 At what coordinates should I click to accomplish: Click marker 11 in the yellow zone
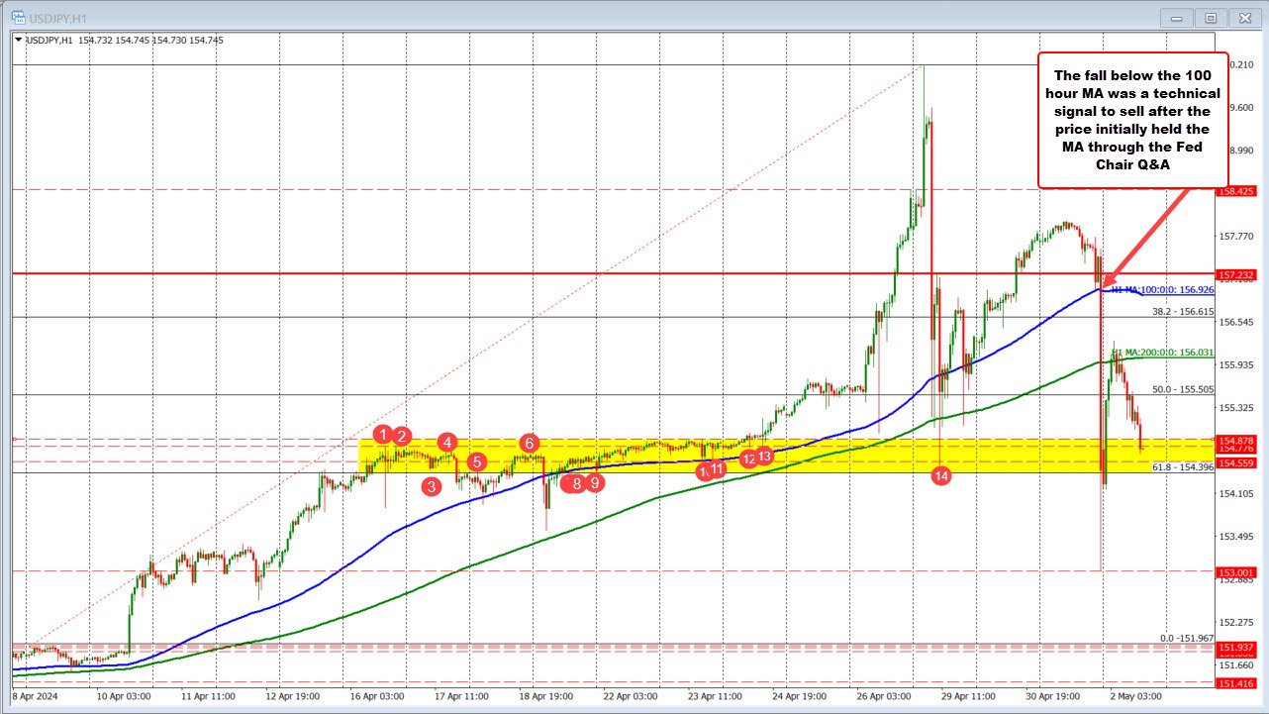[717, 469]
